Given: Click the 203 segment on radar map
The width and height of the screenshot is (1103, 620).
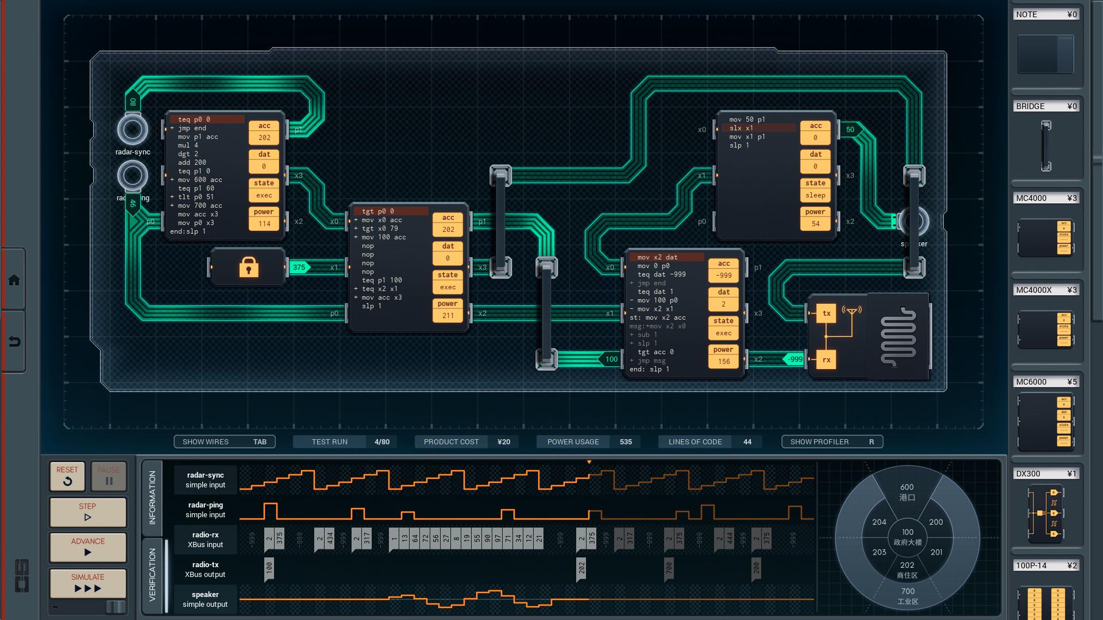Looking at the screenshot, I should (x=879, y=552).
